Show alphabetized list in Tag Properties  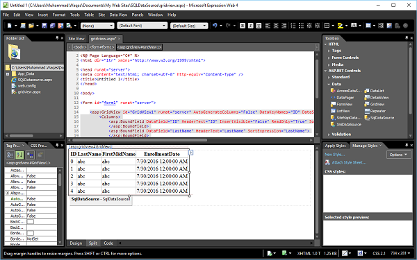[19, 155]
